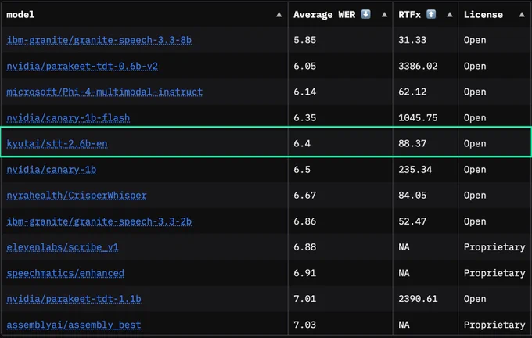Select NA RTFx in speechmatics row
This screenshot has width=532, height=338.
tap(404, 273)
